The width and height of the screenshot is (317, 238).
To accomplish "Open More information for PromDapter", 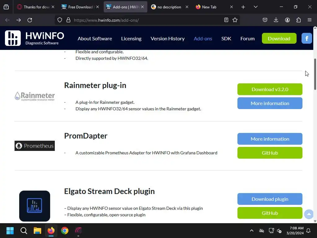I will pyautogui.click(x=270, y=139).
